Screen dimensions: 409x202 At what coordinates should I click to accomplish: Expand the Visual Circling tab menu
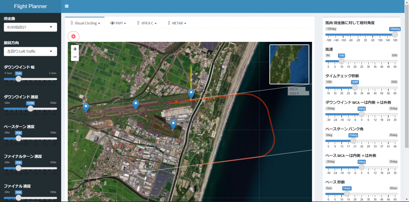85,23
